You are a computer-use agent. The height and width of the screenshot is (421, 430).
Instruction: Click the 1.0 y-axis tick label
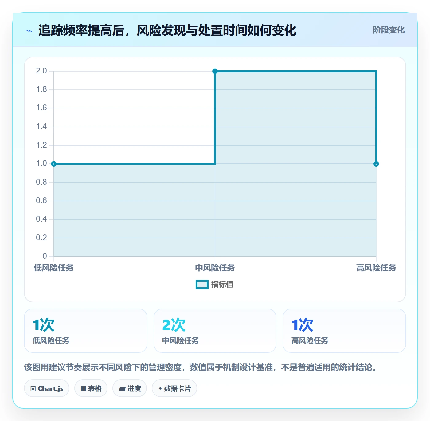41,163
